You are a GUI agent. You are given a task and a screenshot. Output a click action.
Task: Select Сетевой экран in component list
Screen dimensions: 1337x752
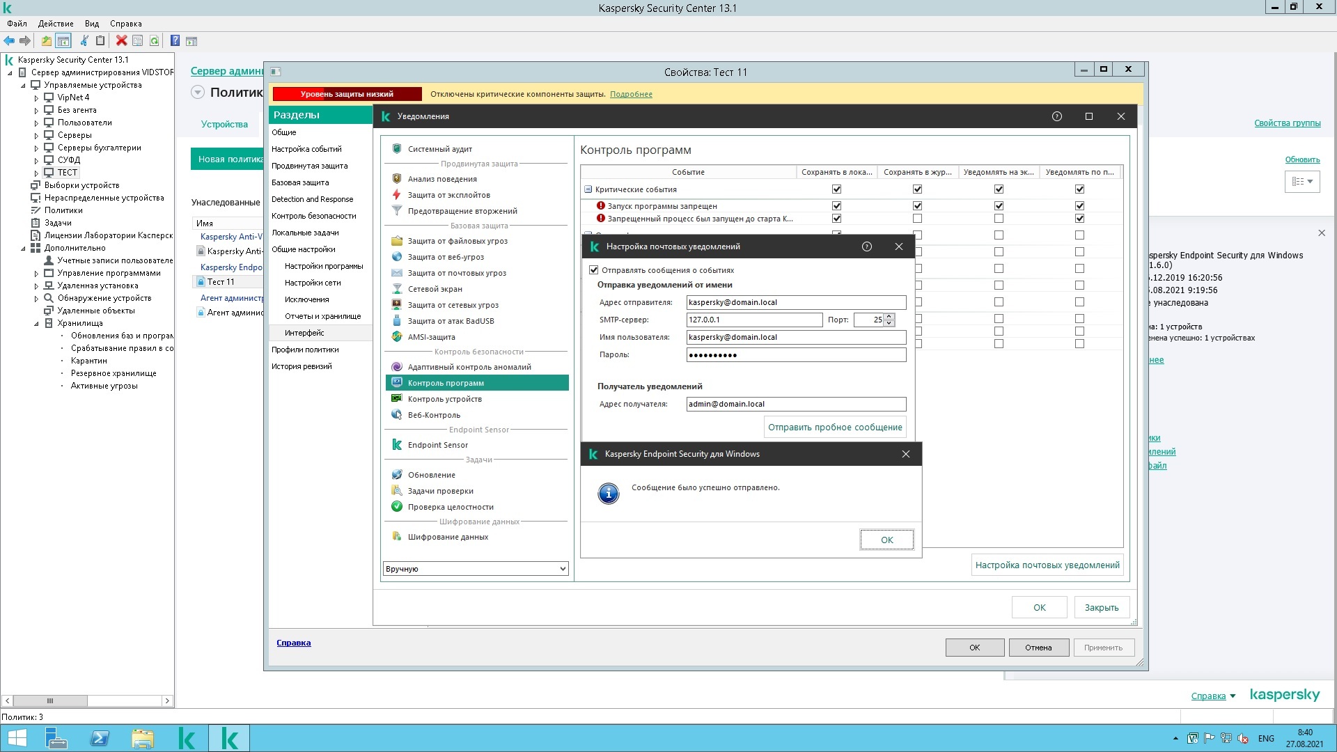click(435, 289)
